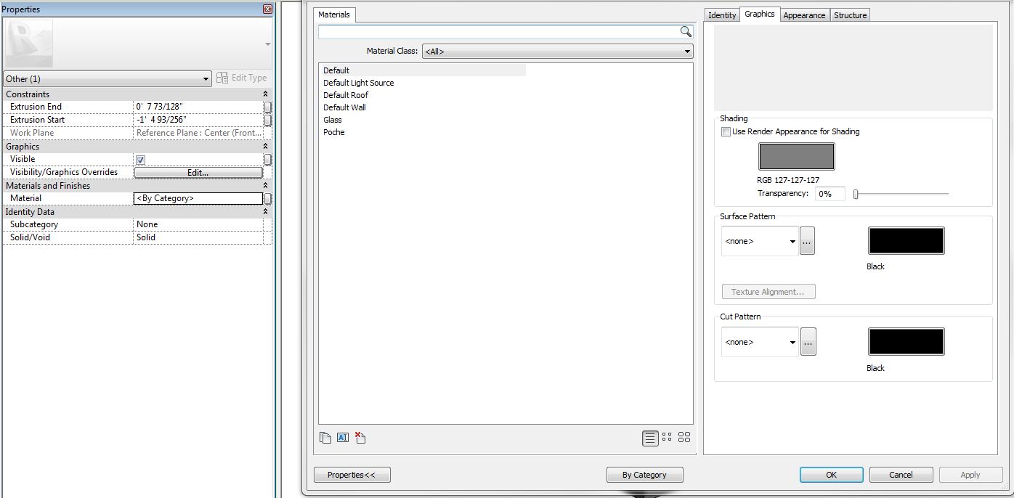Open the Cut Pattern dropdown
Screen dimensions: 1014x498
pyautogui.click(x=760, y=342)
